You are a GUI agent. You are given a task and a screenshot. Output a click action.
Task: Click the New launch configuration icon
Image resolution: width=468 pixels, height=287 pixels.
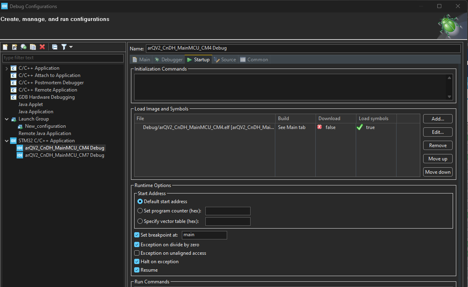(5, 47)
